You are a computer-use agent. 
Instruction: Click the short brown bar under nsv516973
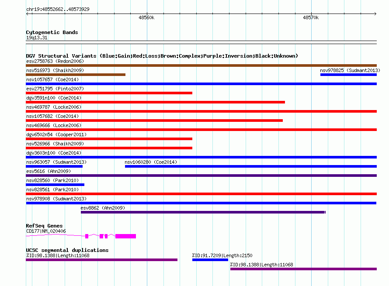pos(76,75)
